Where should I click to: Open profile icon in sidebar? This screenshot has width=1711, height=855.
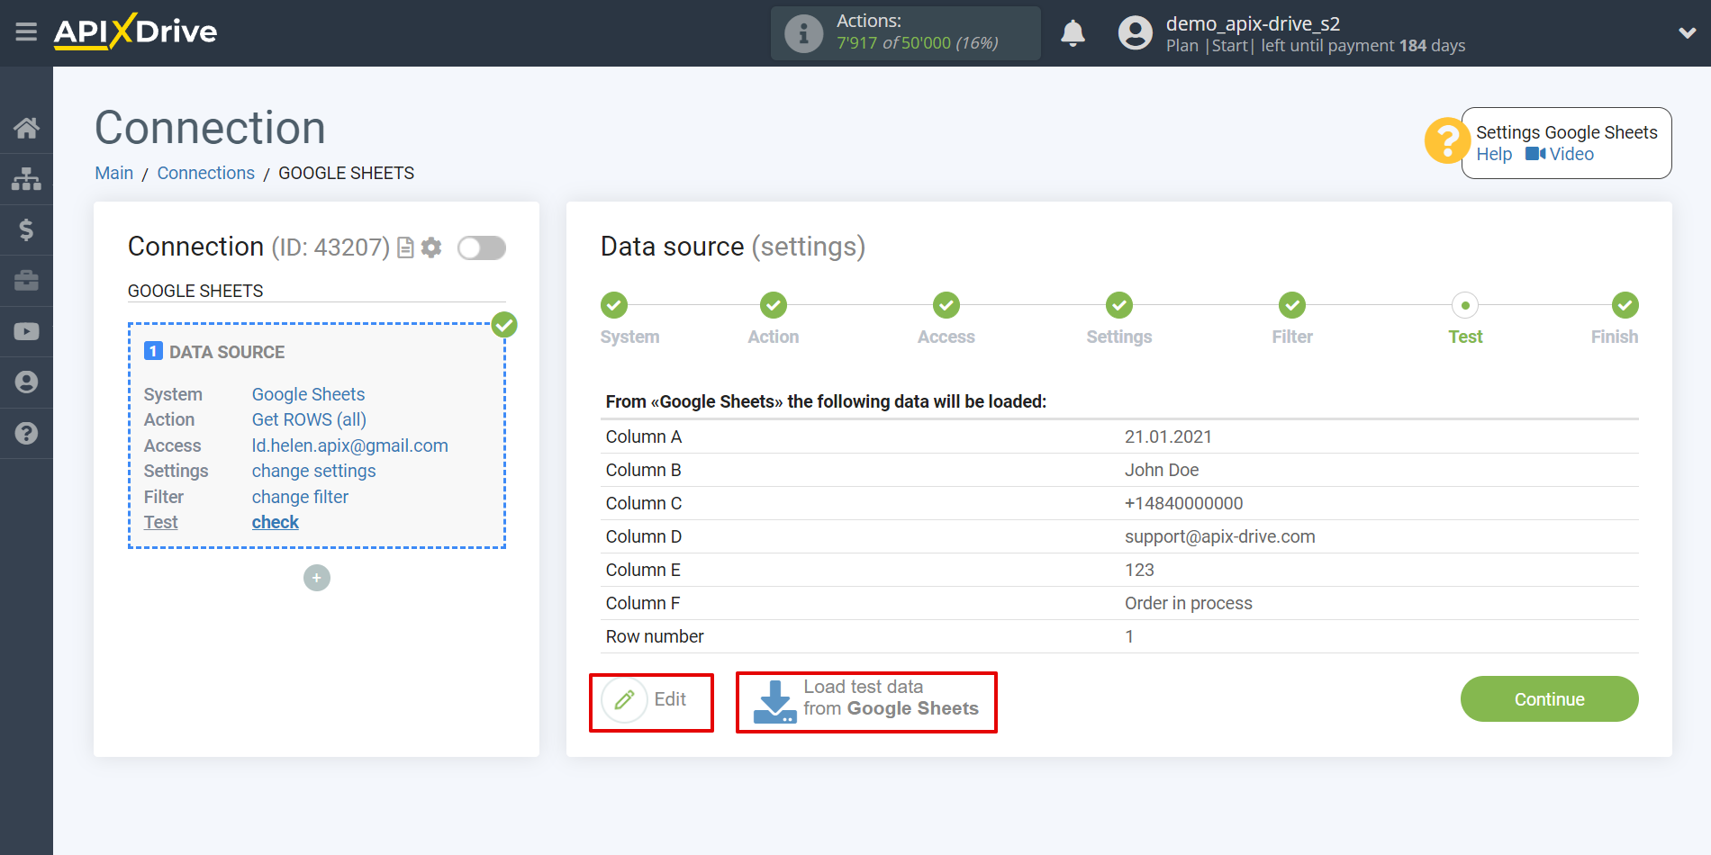click(x=26, y=382)
